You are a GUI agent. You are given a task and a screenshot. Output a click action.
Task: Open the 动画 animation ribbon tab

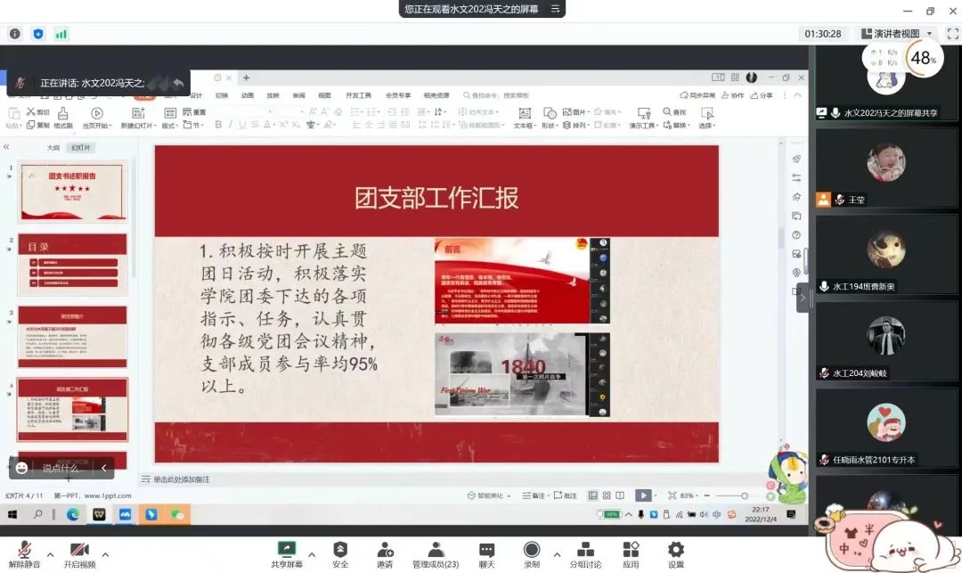[x=248, y=95]
